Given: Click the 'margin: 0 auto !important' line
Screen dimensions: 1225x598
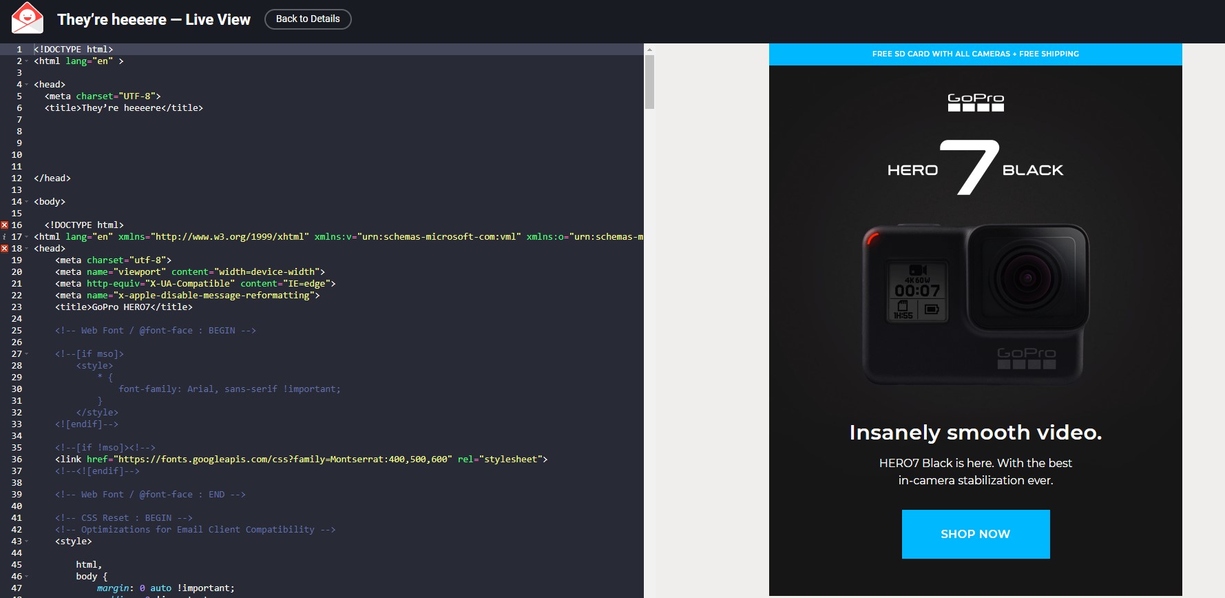Looking at the screenshot, I should (x=165, y=588).
